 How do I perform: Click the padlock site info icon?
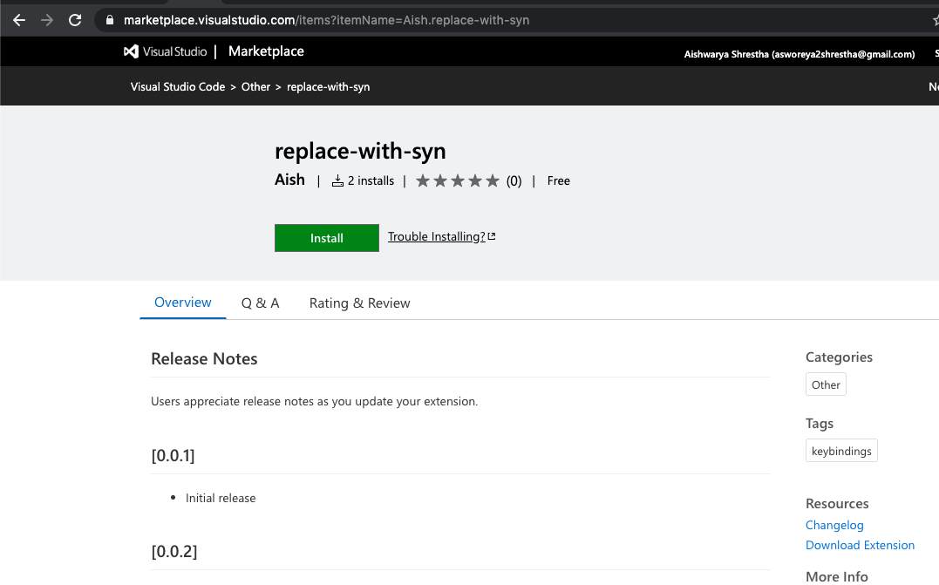(x=110, y=20)
